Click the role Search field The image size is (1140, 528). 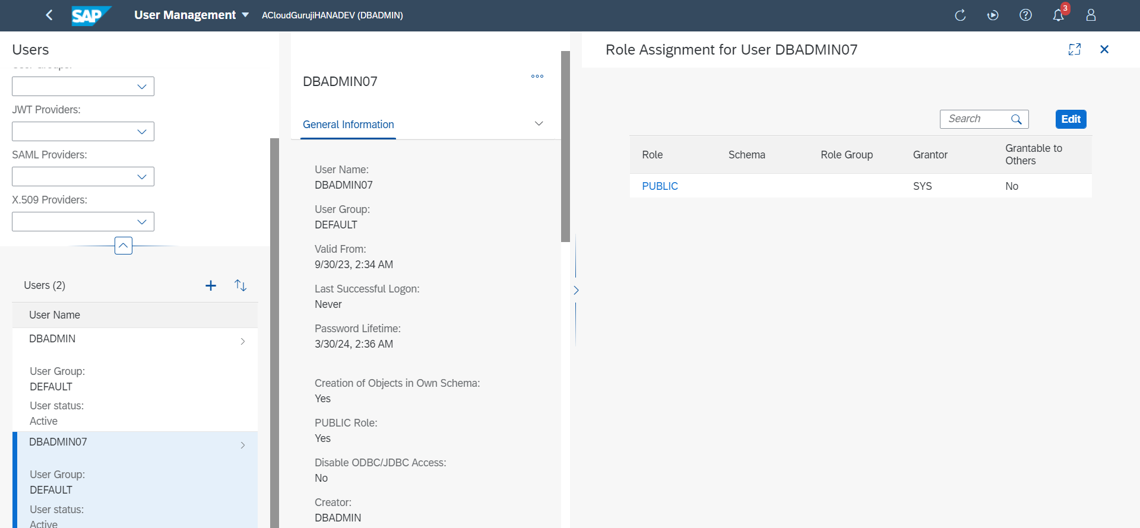tap(977, 119)
